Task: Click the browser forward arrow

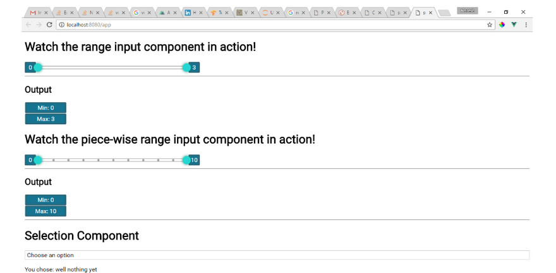Action: point(39,25)
